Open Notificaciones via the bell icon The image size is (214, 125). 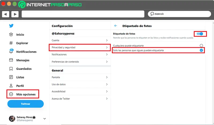coord(11,51)
